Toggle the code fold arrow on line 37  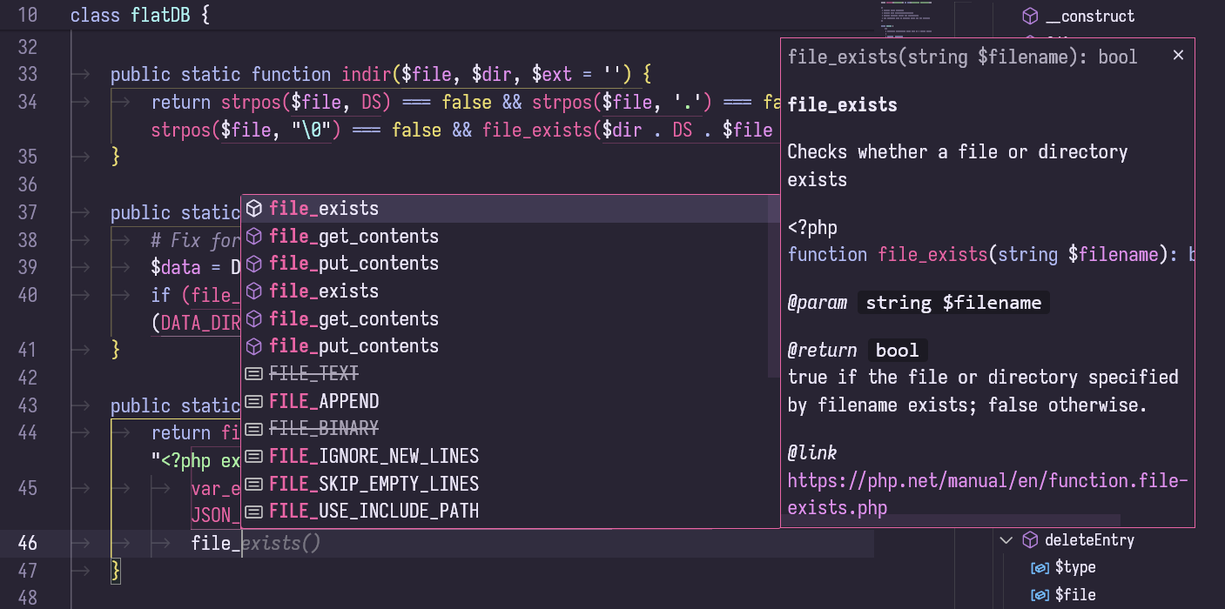80,211
